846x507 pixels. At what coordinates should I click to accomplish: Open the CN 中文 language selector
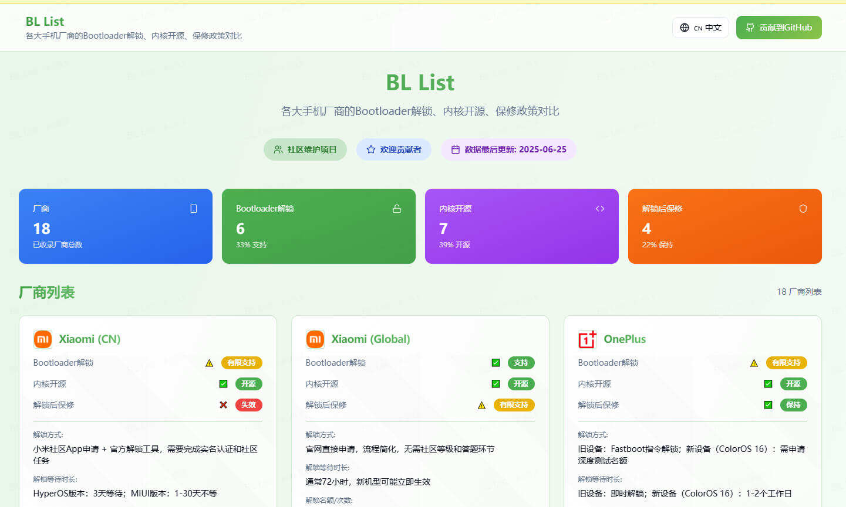point(700,27)
